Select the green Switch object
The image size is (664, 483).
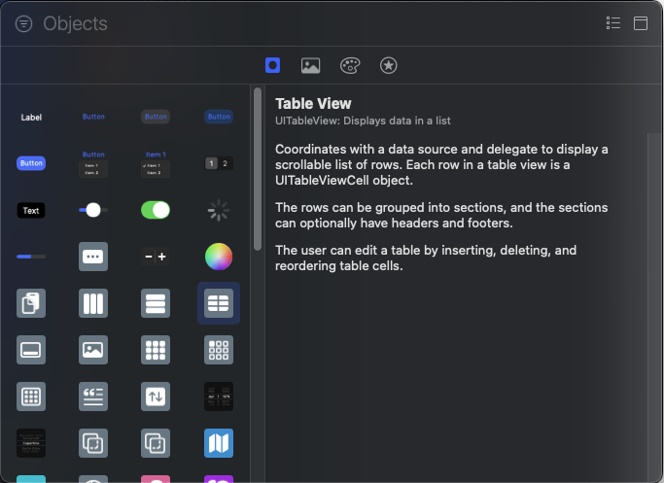pos(156,210)
